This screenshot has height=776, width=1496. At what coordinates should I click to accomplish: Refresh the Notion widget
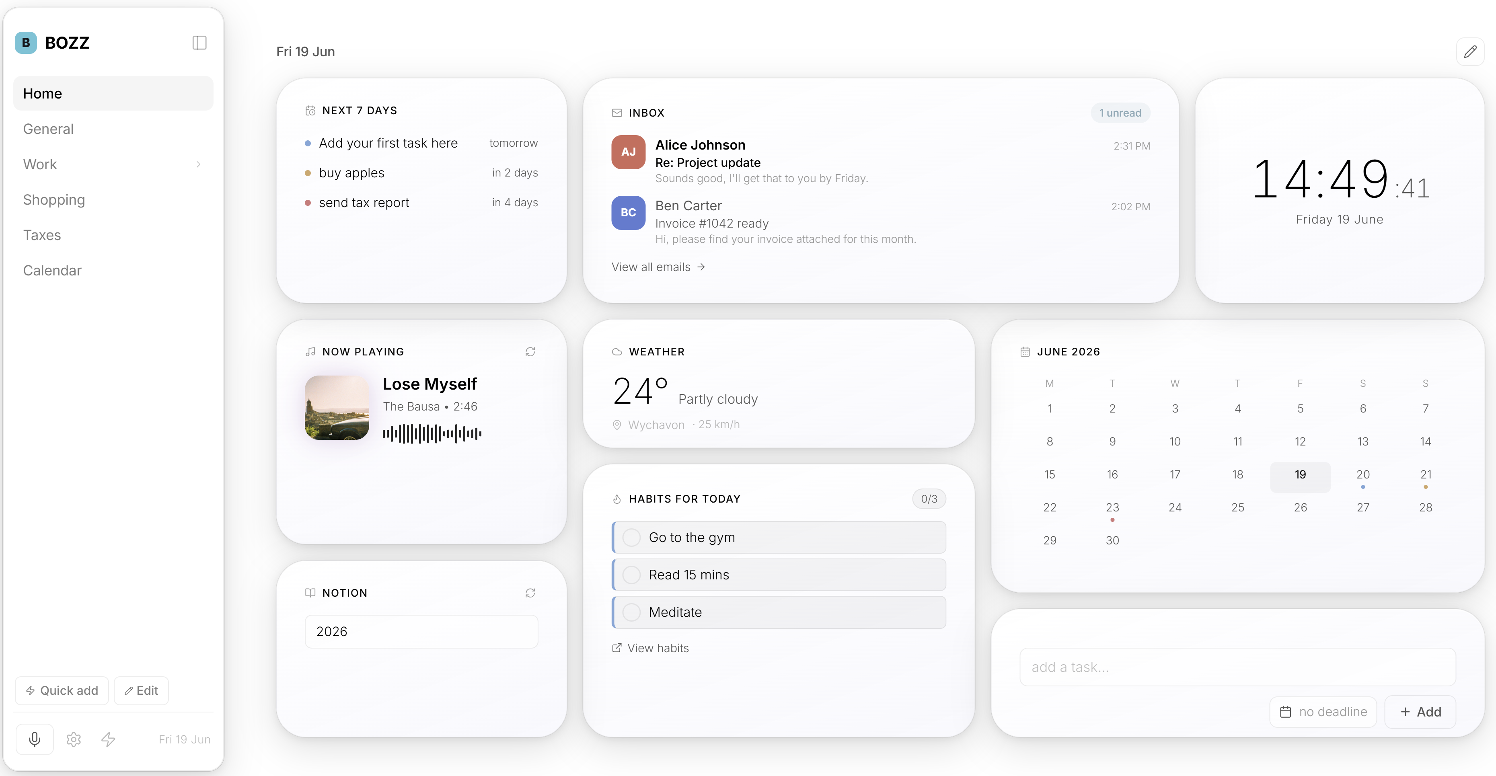[x=530, y=593]
